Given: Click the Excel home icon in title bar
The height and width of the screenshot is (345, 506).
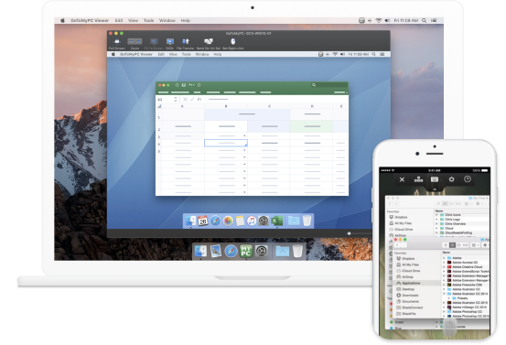Looking at the screenshot, I should click(x=177, y=85).
